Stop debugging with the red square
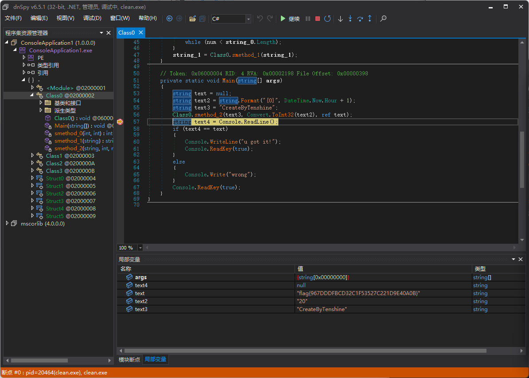The height and width of the screenshot is (378, 529). click(318, 19)
